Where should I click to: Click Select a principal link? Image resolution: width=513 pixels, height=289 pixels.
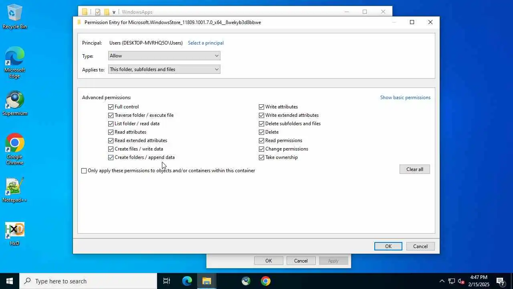[206, 43]
